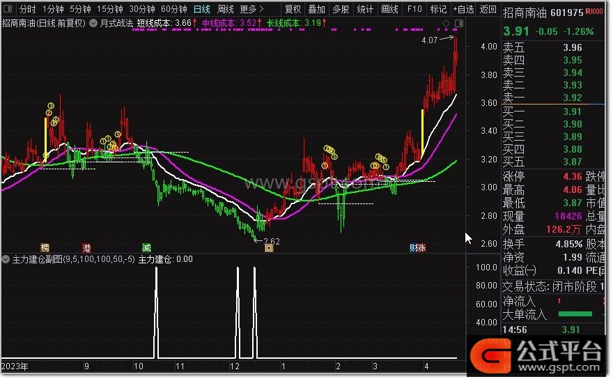Switch to 5分钟 period
This screenshot has height=379, width=613.
coord(80,8)
